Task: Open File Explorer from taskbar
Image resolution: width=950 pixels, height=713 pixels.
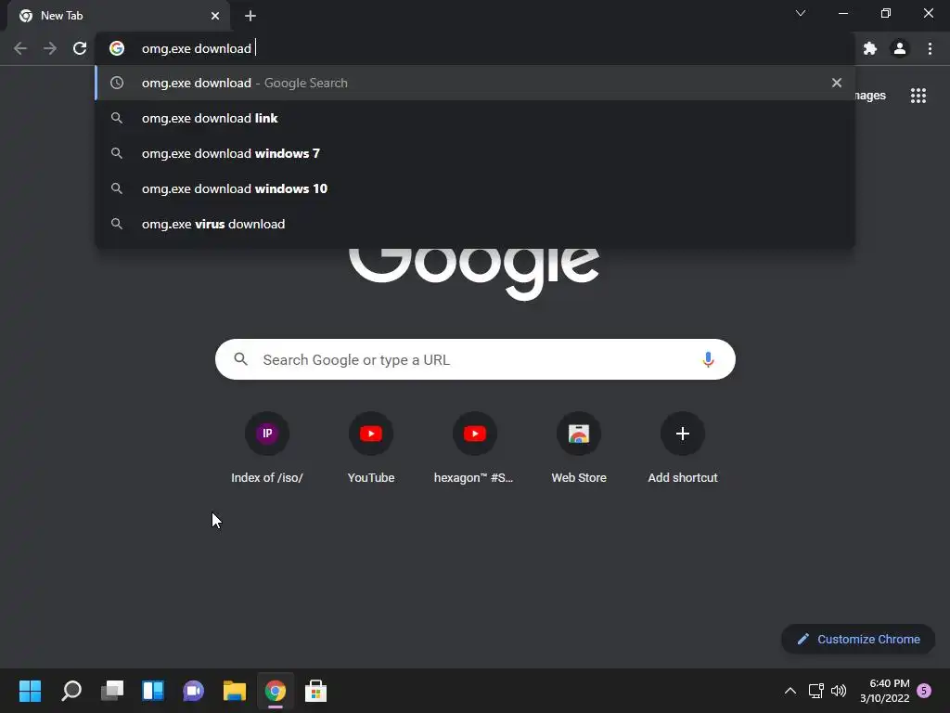Action: 235,691
